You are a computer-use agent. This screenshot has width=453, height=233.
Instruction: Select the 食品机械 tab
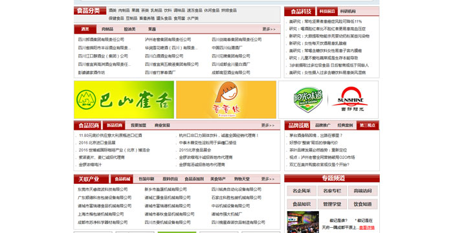coord(122,179)
